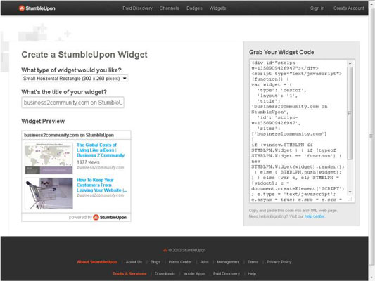Click the code box scrollbar thumb
Viewport: 375px width, 281px height.
[350, 113]
